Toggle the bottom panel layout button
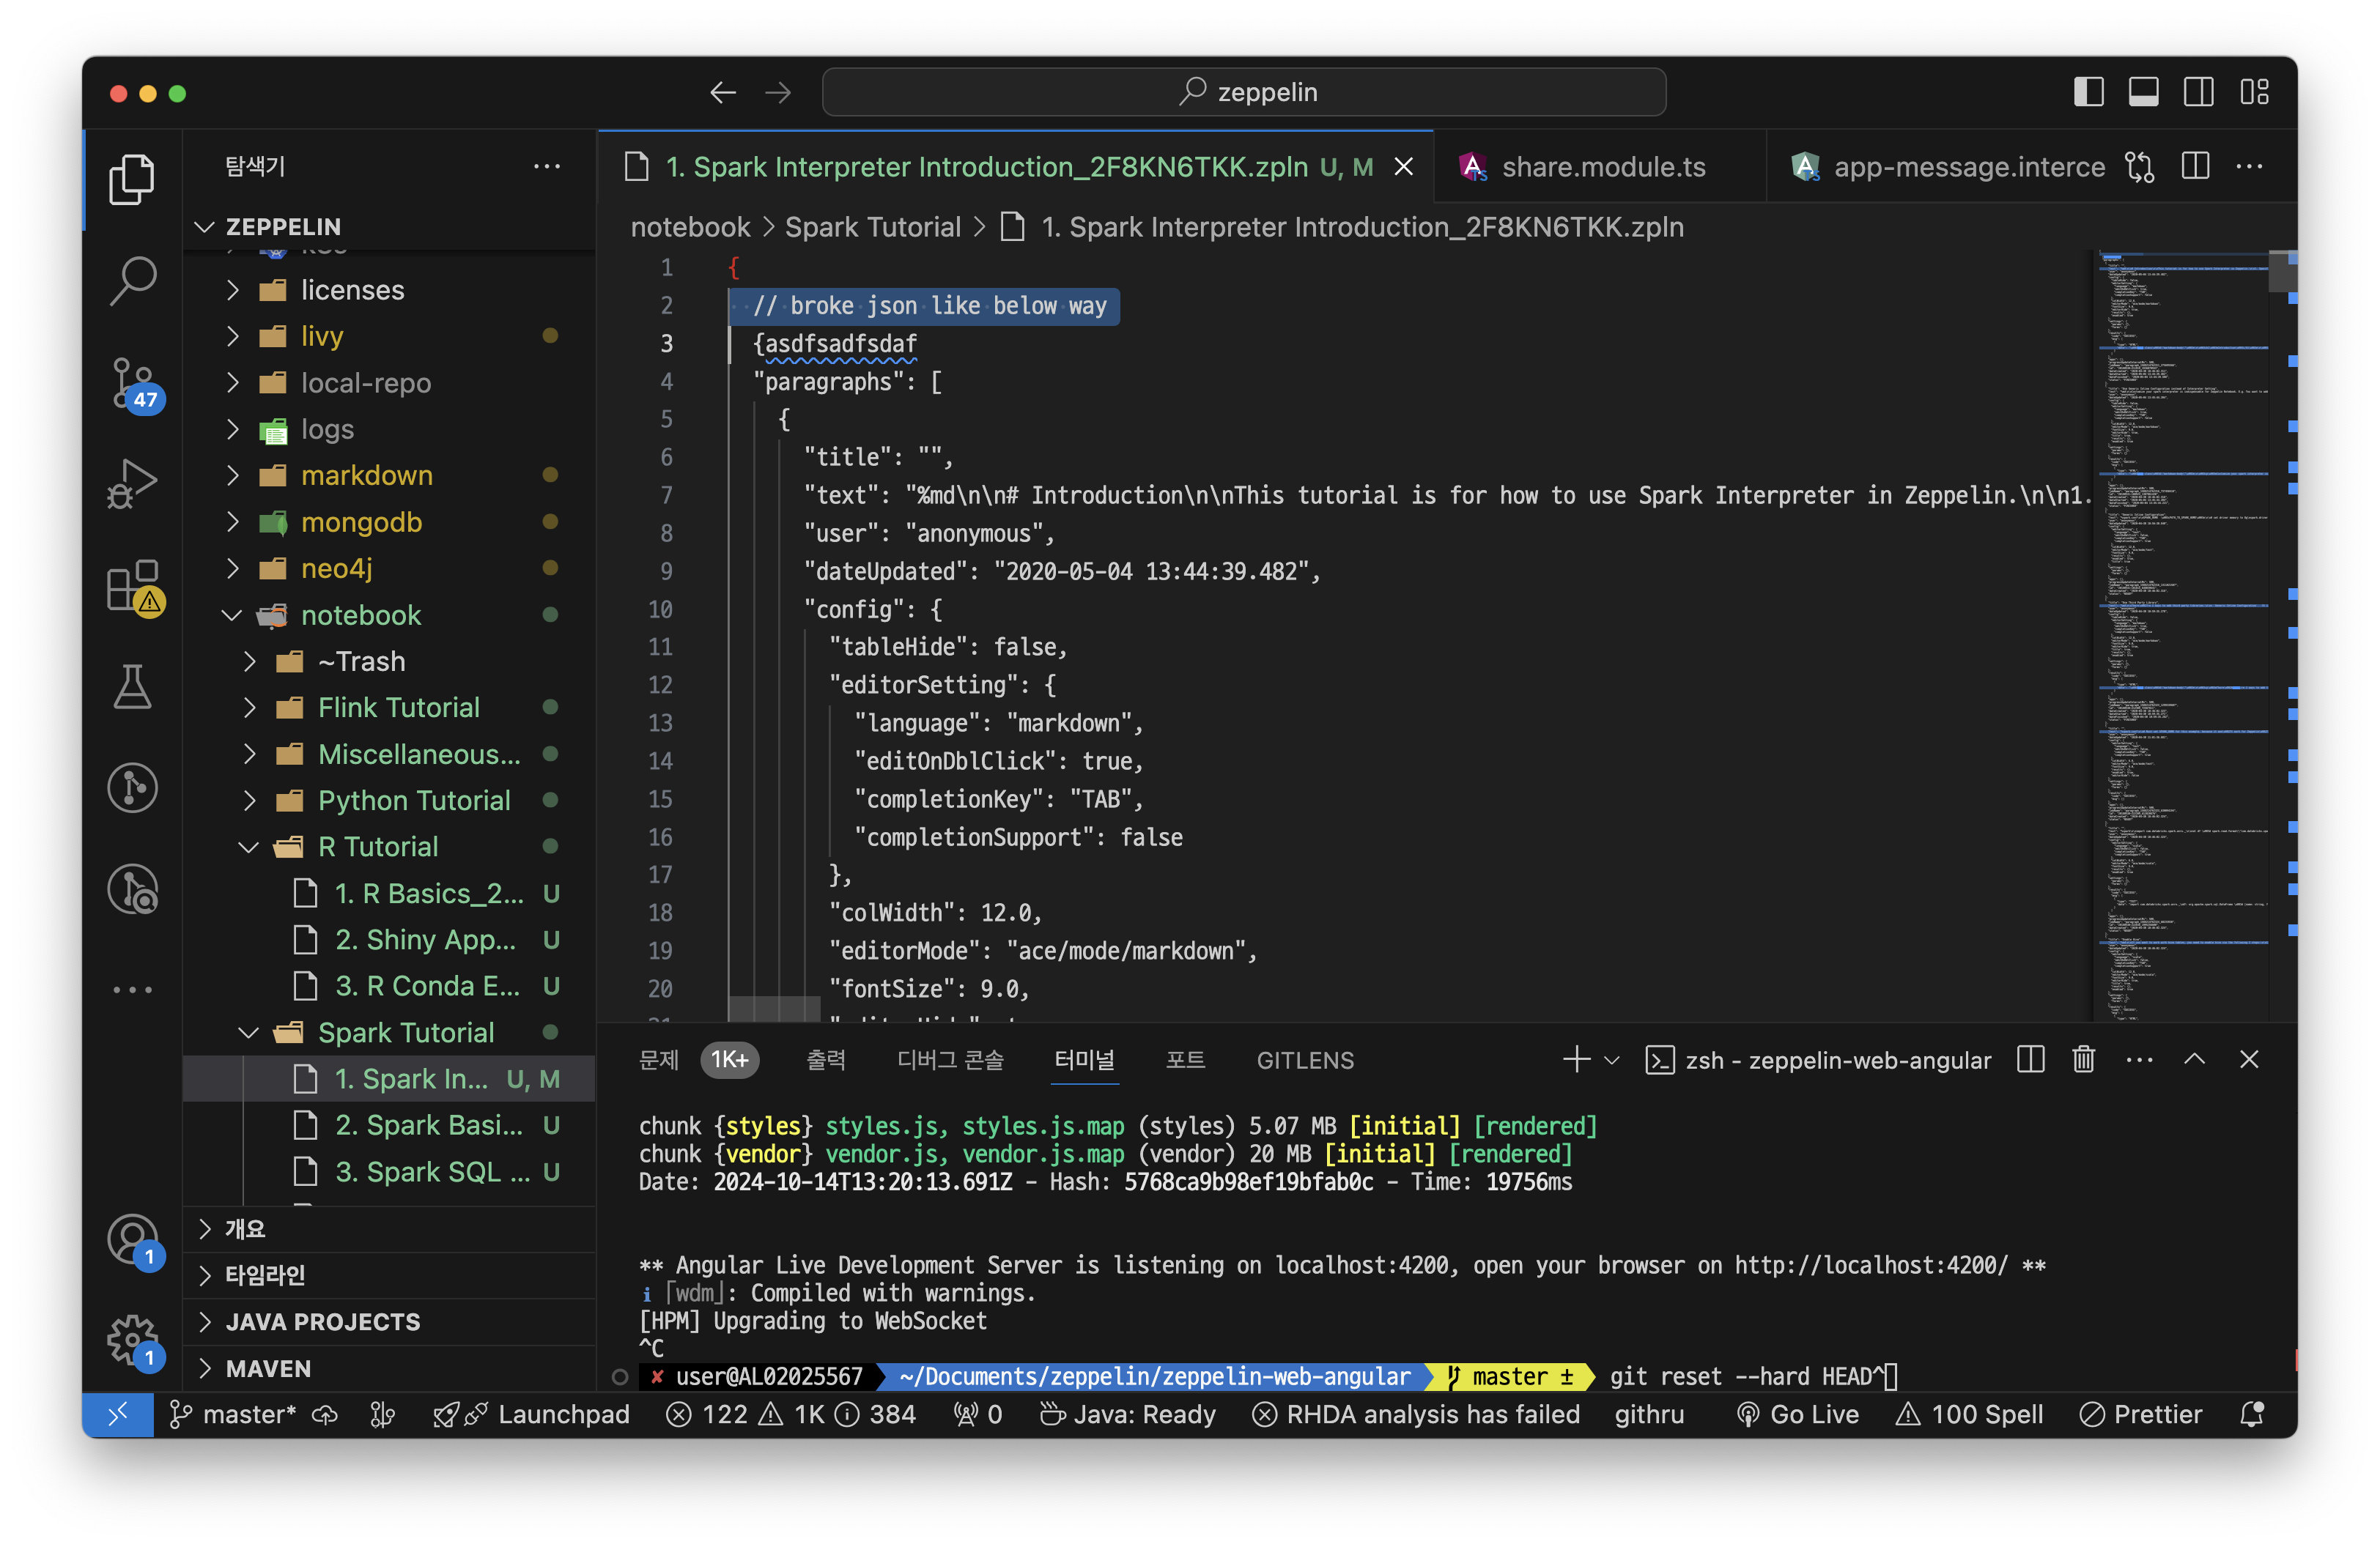The width and height of the screenshot is (2380, 1547). 2143,93
